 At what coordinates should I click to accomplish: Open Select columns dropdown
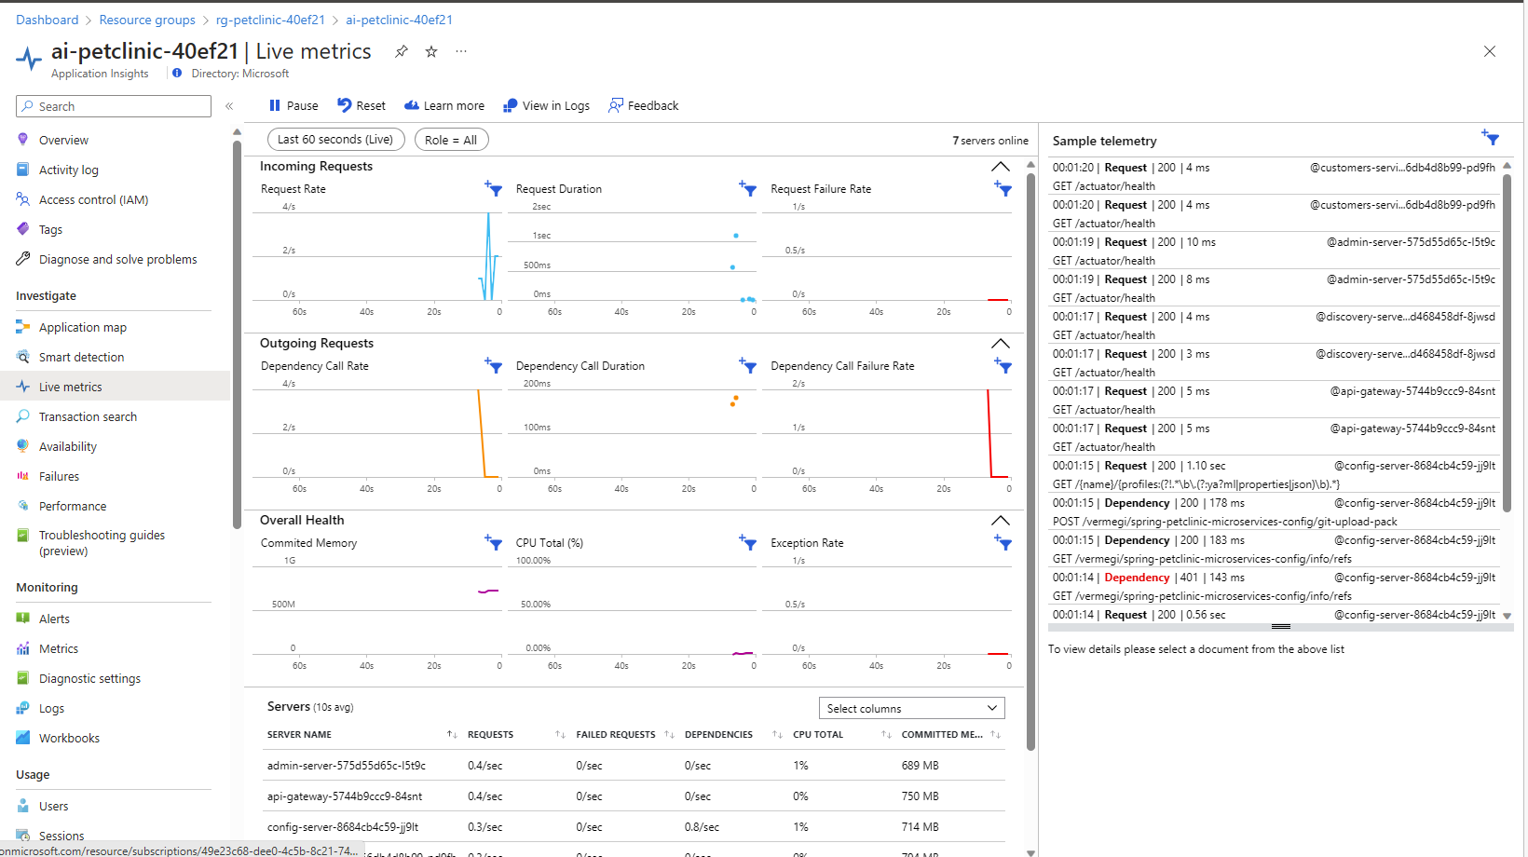pyautogui.click(x=911, y=708)
